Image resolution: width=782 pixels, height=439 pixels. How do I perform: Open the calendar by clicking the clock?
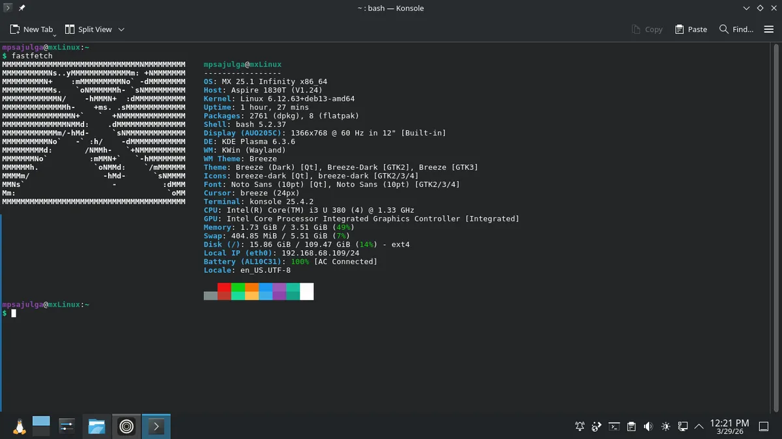[730, 426]
